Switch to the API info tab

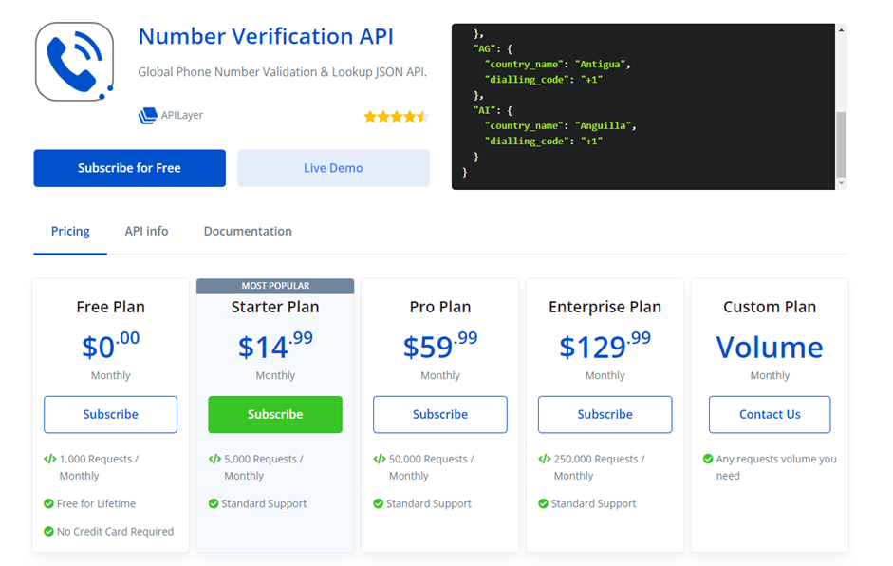click(x=146, y=231)
